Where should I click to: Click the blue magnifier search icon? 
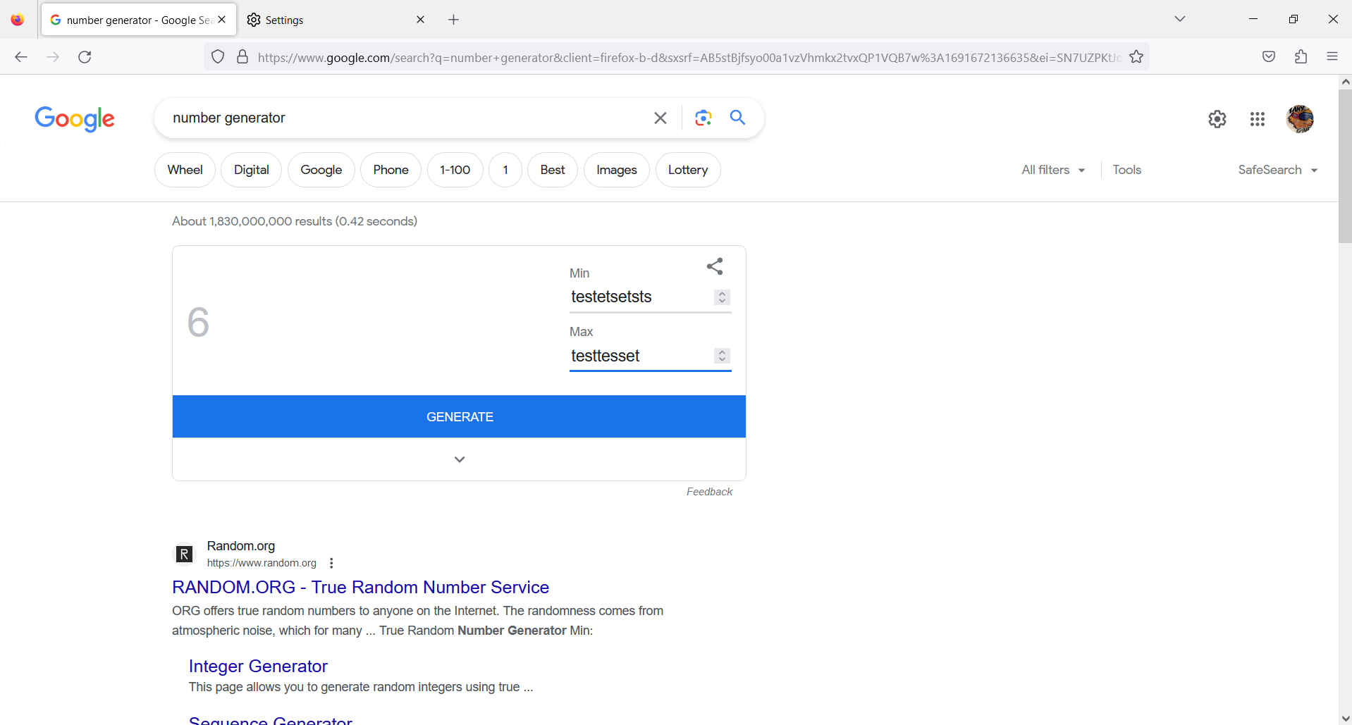[737, 117]
